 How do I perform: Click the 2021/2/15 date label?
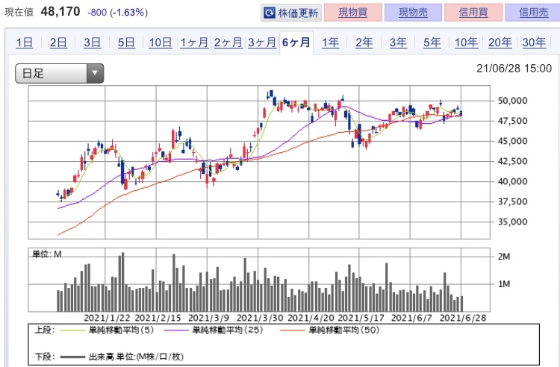point(158,318)
